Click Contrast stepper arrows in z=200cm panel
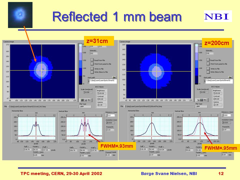Viewport: 240px width, 180px height. (x=214, y=99)
